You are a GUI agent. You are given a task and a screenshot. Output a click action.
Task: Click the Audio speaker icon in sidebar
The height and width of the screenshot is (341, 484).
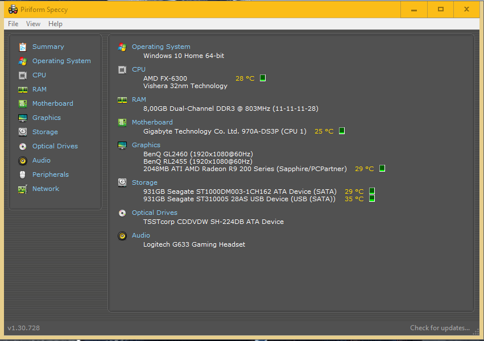coord(23,161)
